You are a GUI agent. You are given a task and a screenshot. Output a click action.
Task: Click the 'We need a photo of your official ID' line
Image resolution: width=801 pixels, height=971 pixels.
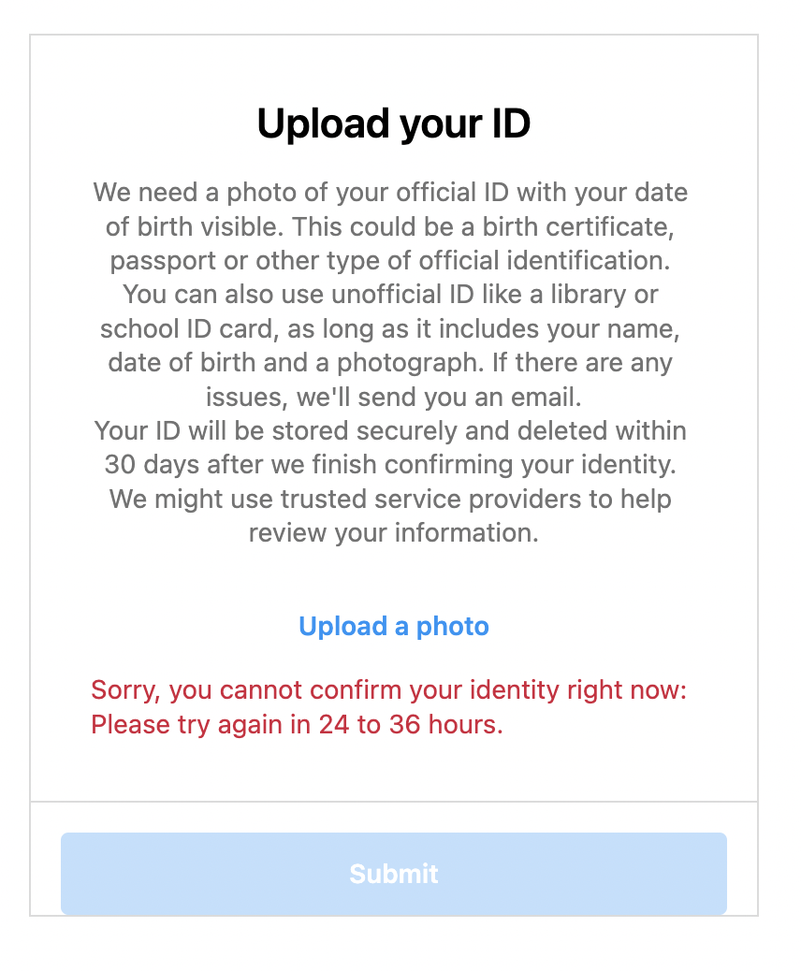390,193
